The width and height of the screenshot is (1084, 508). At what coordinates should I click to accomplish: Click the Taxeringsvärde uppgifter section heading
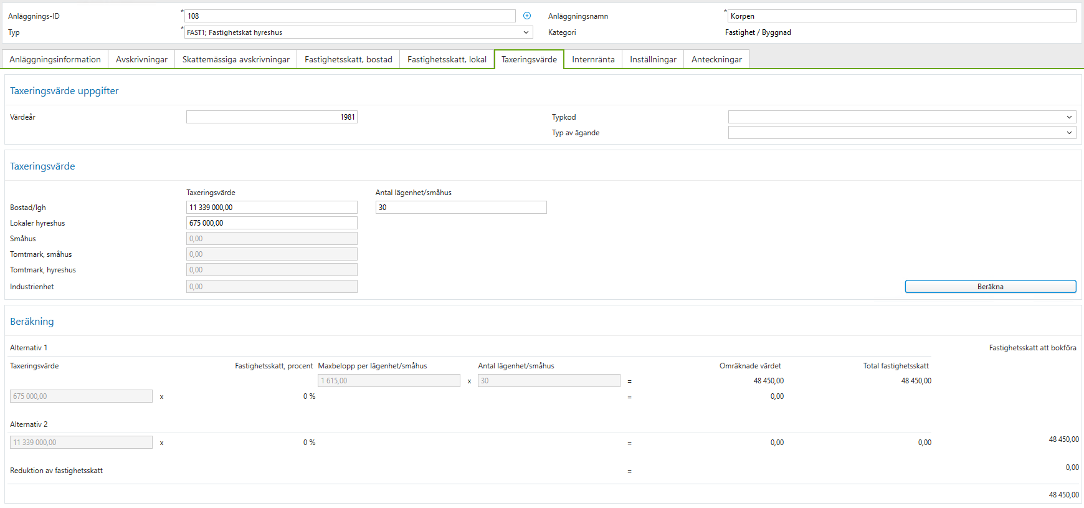pyautogui.click(x=64, y=91)
